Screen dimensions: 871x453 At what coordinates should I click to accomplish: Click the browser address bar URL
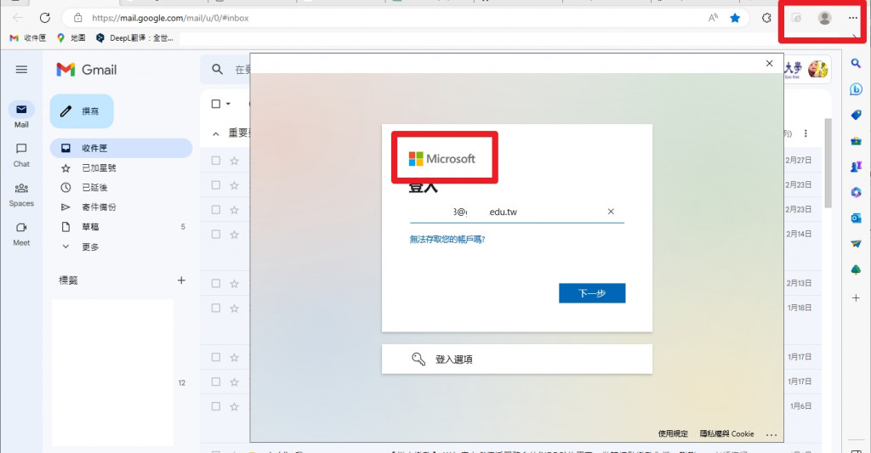tap(170, 18)
